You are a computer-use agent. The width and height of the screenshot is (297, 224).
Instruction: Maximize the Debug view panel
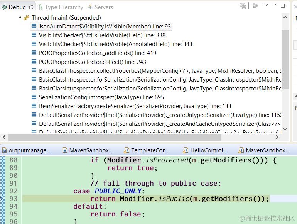coord(283,6)
